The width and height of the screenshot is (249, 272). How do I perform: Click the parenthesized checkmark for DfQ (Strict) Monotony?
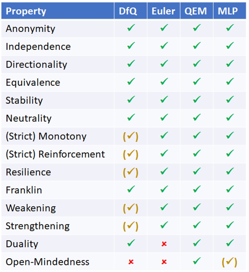[131, 136]
